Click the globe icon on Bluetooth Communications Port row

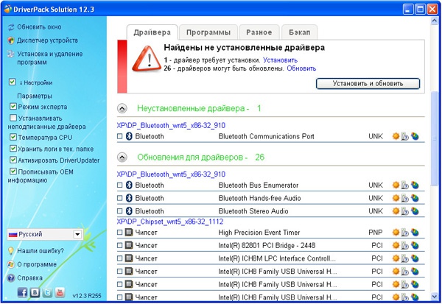[x=415, y=136]
